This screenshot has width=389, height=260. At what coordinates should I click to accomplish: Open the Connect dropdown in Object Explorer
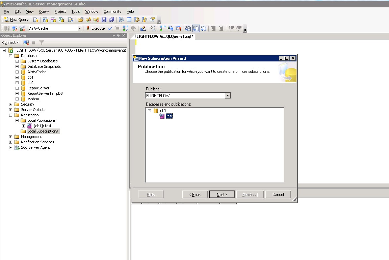pos(10,42)
